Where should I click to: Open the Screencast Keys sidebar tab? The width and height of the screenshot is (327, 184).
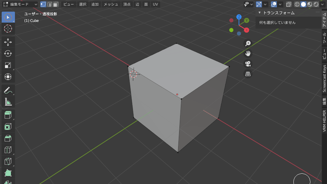point(324,79)
